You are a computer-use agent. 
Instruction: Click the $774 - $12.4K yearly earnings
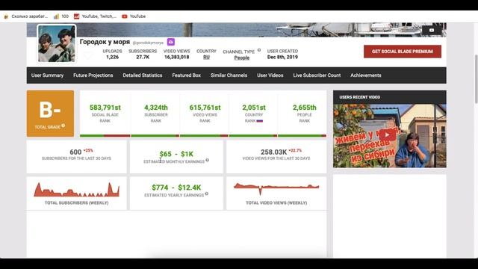(176, 188)
